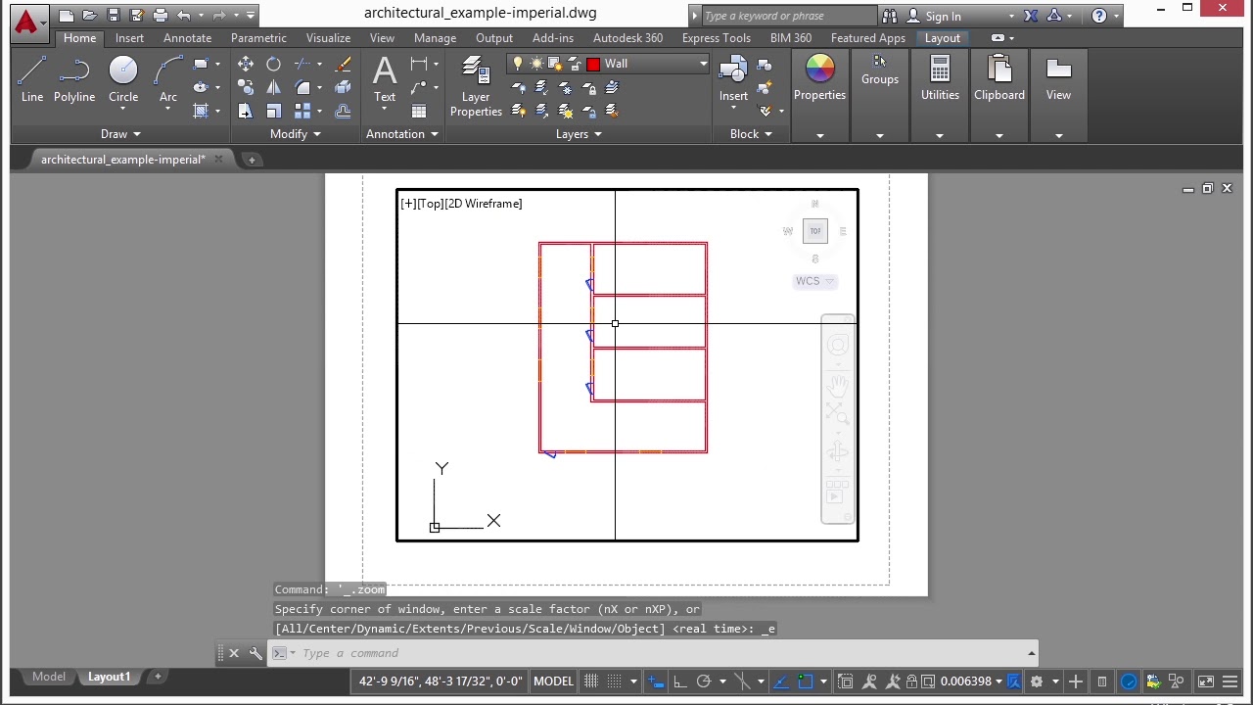Image resolution: width=1253 pixels, height=705 pixels.
Task: Click the Offset tool icon
Action: 343,111
